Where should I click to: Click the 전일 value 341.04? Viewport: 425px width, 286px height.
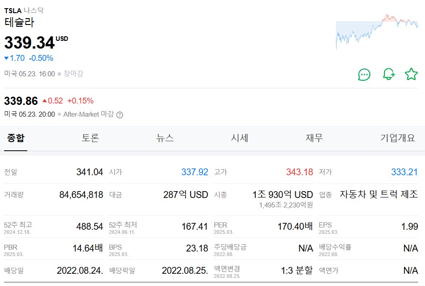pyautogui.click(x=90, y=172)
